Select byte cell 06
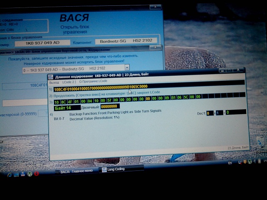267x200 pixels. 179,97
